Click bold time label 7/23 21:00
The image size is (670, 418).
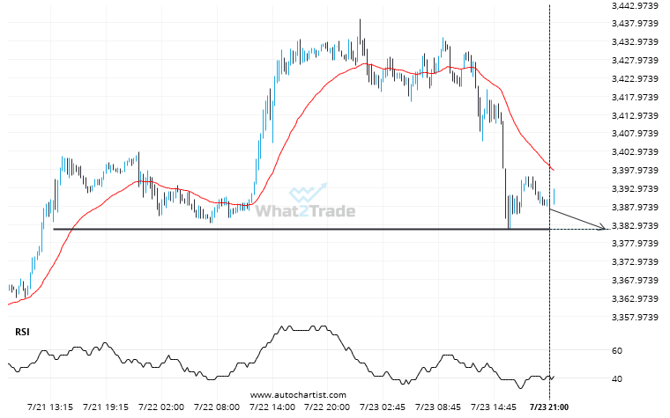point(549,407)
